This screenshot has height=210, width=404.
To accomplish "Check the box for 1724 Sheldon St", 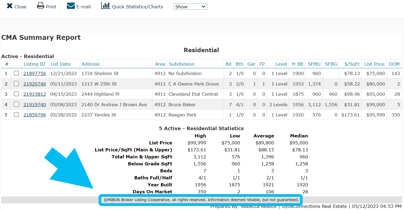I will tap(16, 73).
